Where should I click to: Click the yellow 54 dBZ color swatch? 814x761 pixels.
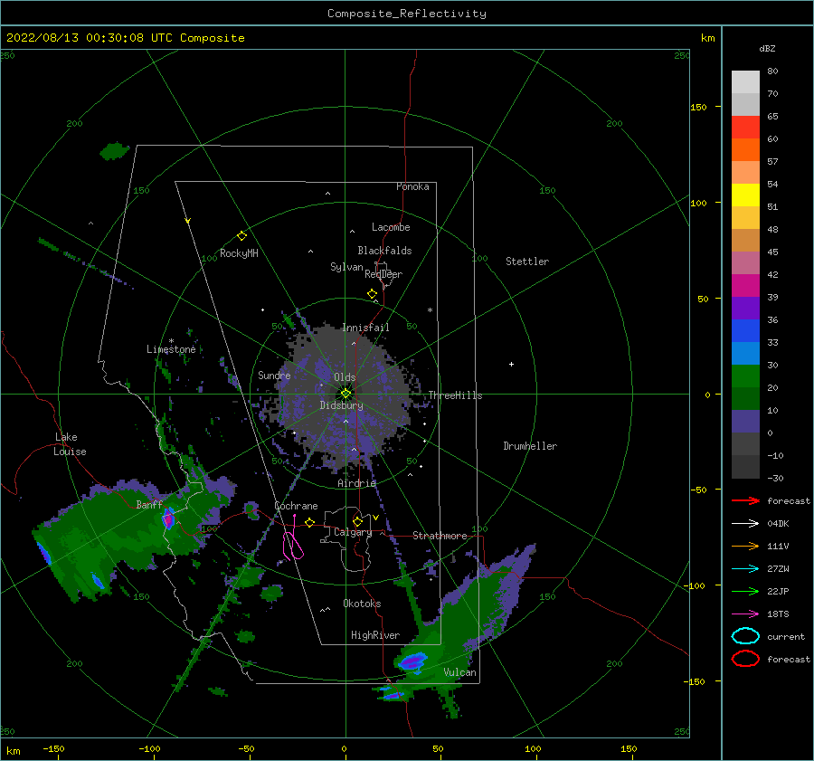coord(745,195)
